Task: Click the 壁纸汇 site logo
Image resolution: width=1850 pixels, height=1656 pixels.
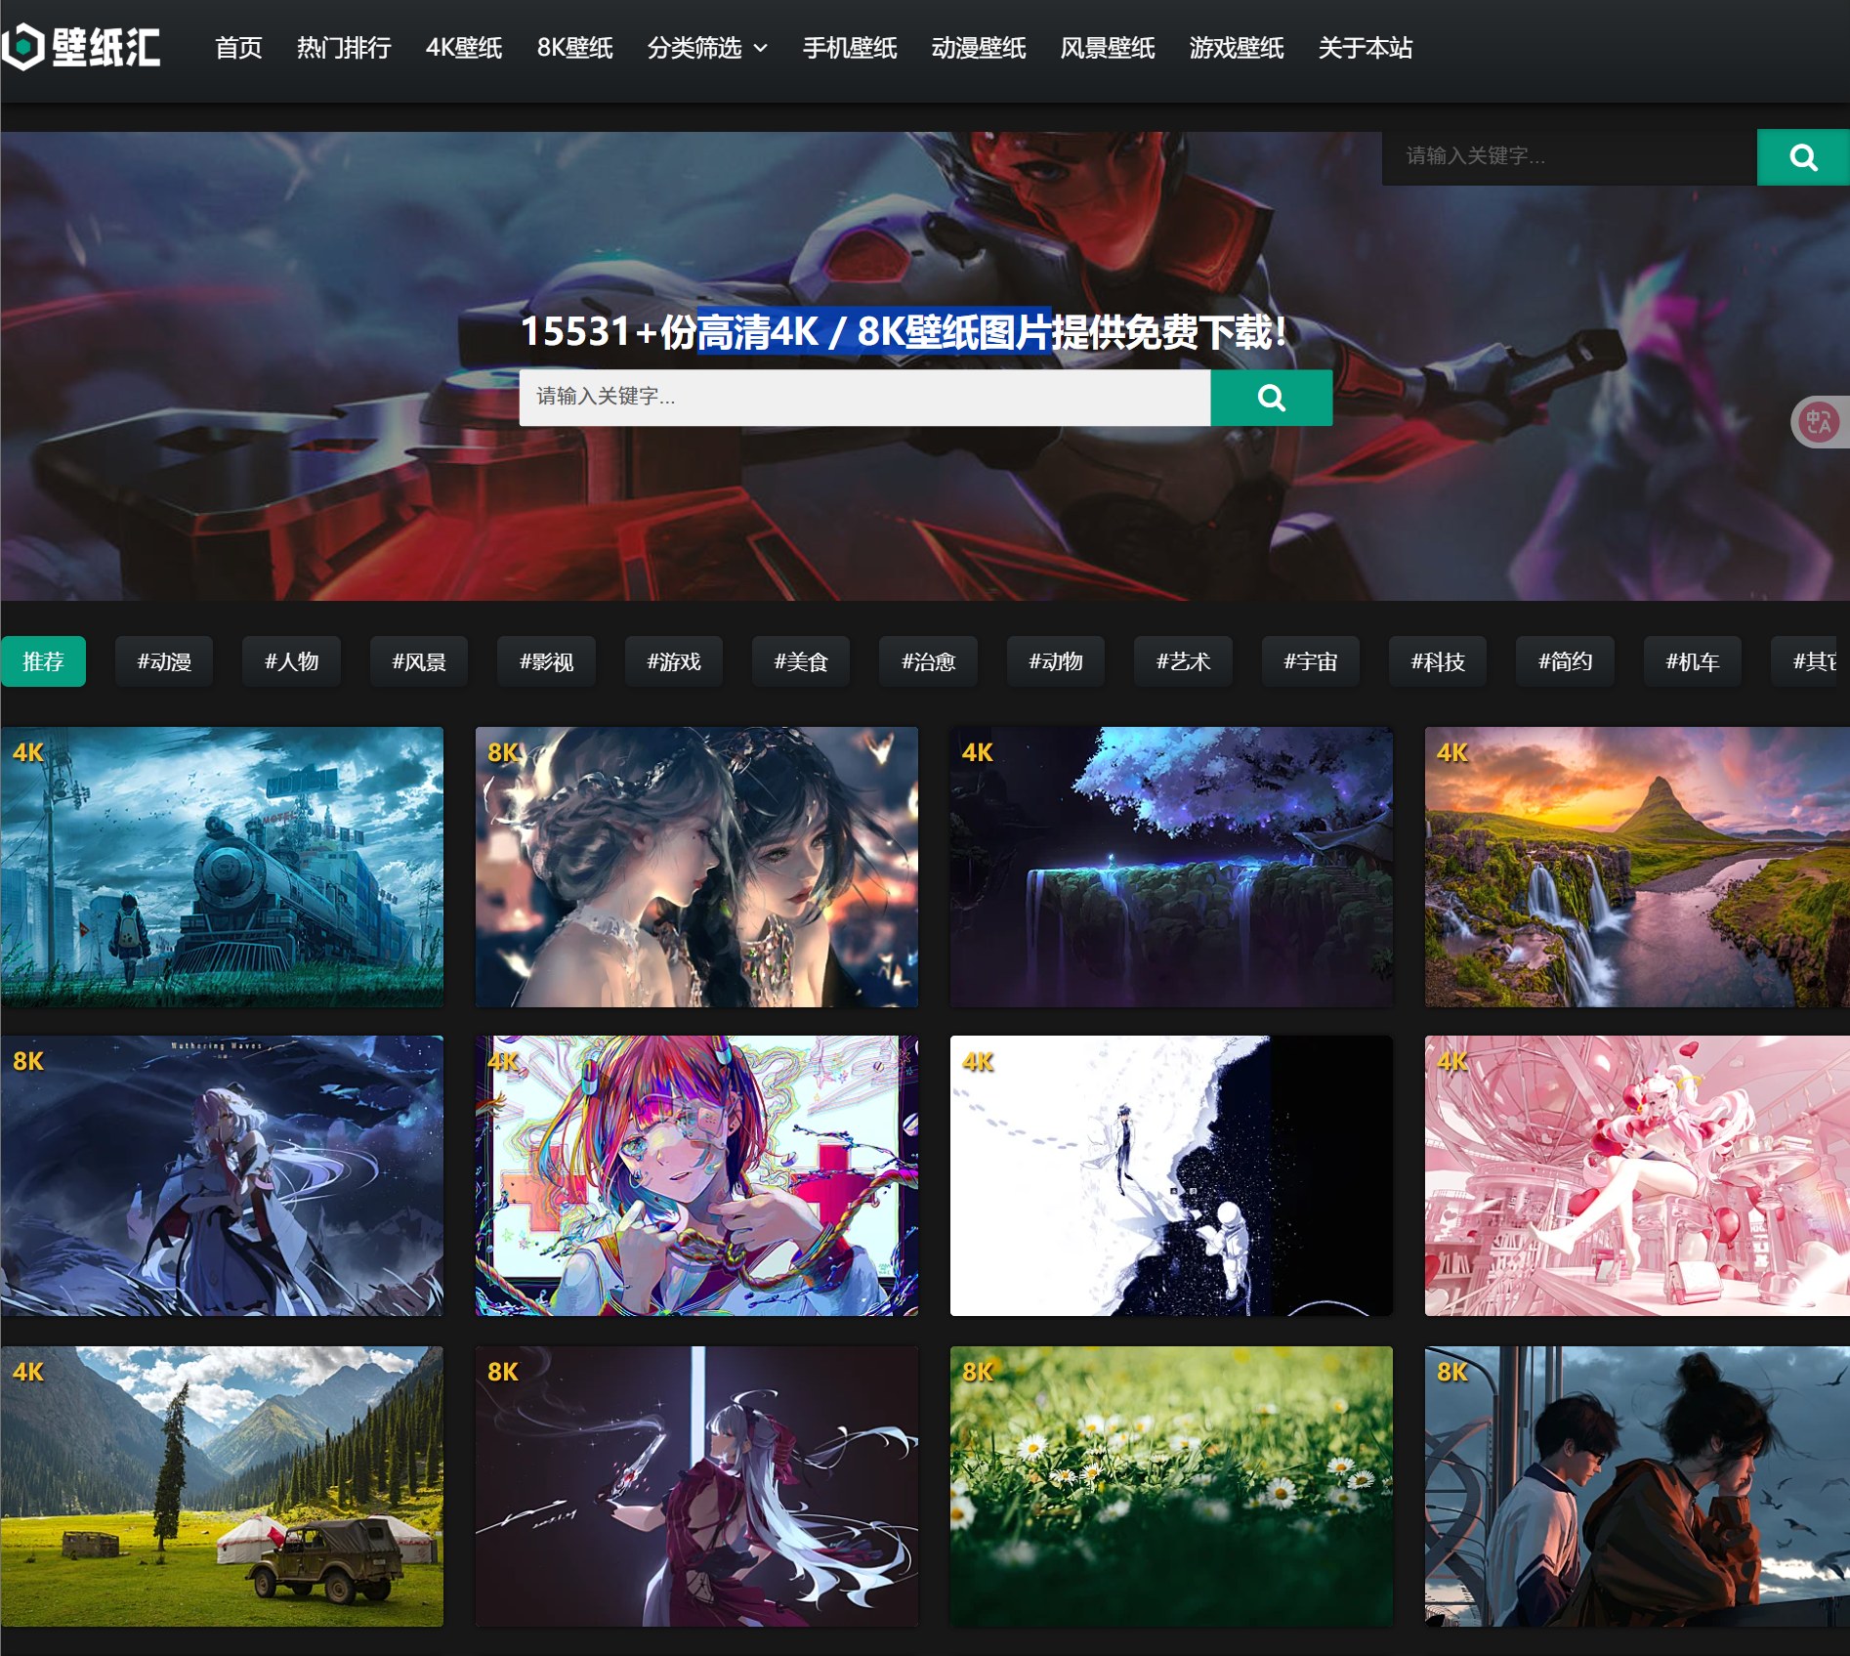Action: pos(82,47)
